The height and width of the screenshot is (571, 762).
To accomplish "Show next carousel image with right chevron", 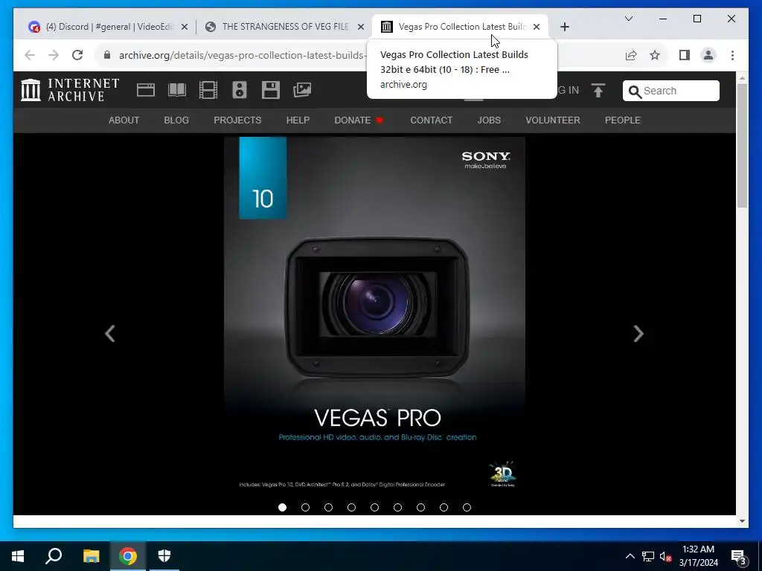I will [638, 334].
